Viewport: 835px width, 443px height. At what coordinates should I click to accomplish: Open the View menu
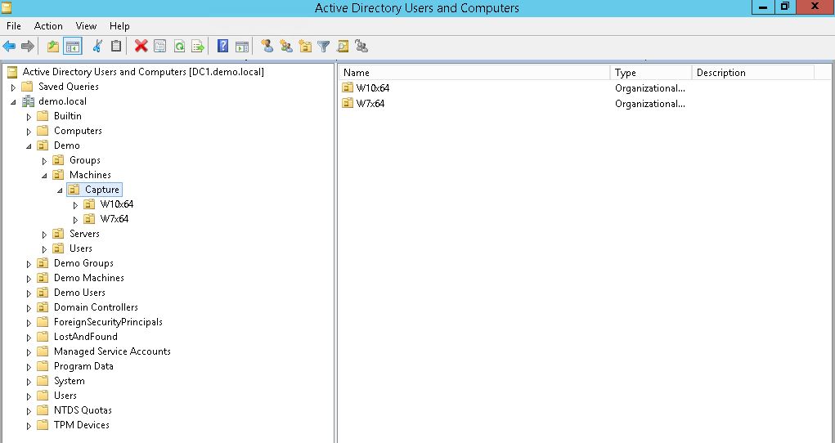pyautogui.click(x=86, y=26)
